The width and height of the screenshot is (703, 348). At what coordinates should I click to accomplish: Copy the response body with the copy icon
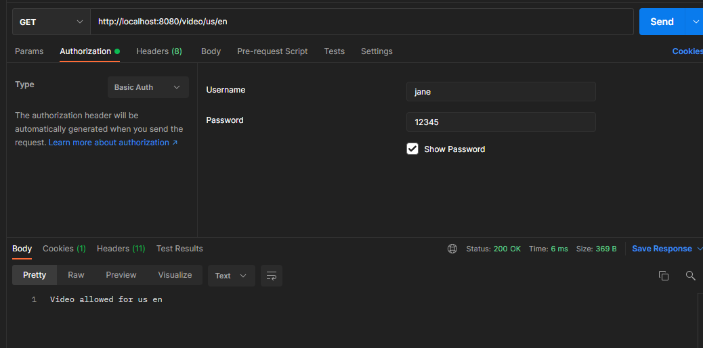pos(664,276)
